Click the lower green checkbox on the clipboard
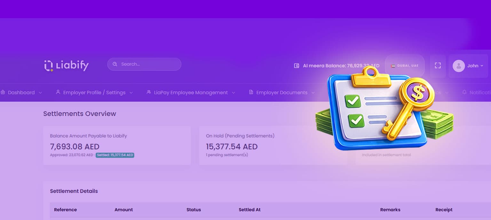The height and width of the screenshot is (220, 491). 356,121
